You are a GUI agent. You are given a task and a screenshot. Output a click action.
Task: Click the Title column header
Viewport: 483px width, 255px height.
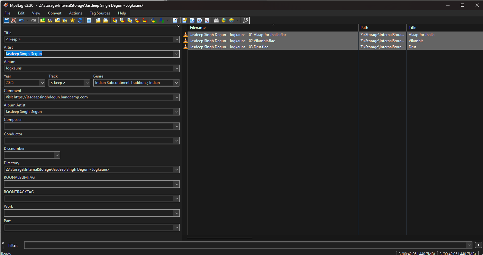(x=444, y=28)
